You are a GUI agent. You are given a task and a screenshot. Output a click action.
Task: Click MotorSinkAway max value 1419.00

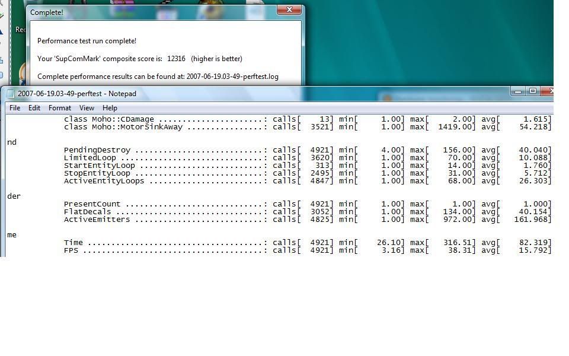pos(455,127)
